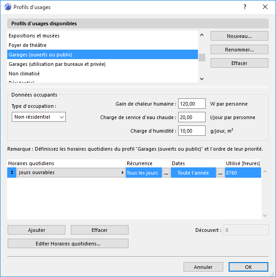Image resolution: width=276 pixels, height=277 pixels.
Task: Select Garages (utilisation par bureaux et privée)
Action: [x=57, y=64]
